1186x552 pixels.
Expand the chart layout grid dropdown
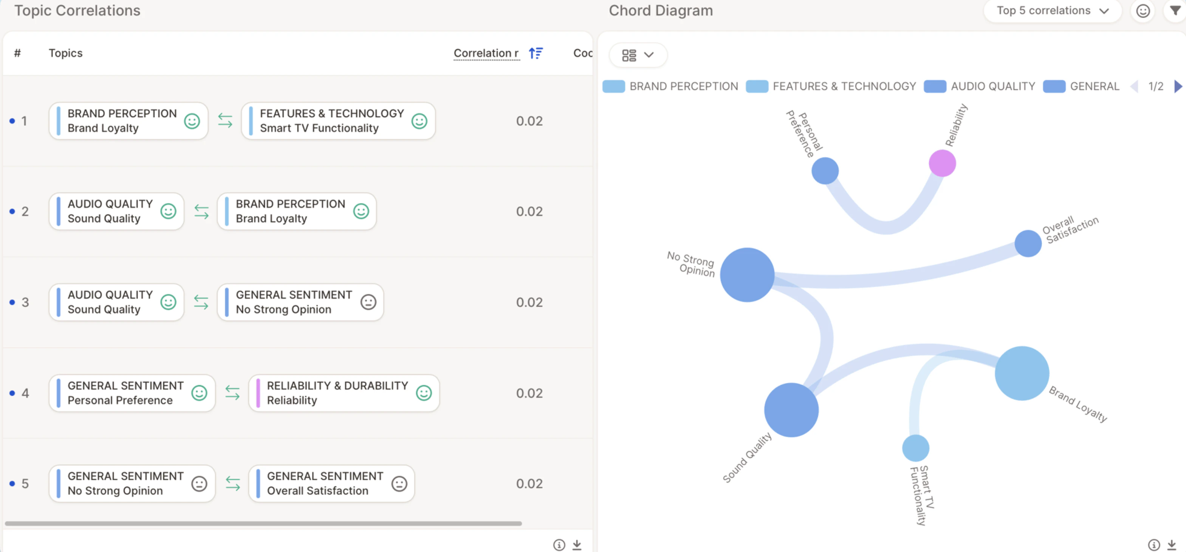[638, 55]
